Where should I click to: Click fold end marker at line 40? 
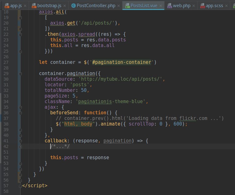click(21, 136)
